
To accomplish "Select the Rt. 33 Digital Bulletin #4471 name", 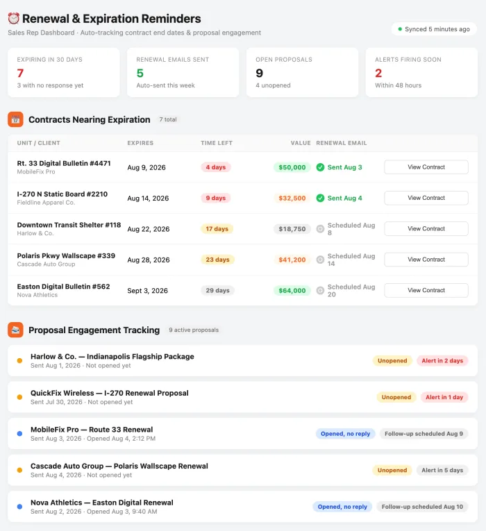I will (64, 163).
